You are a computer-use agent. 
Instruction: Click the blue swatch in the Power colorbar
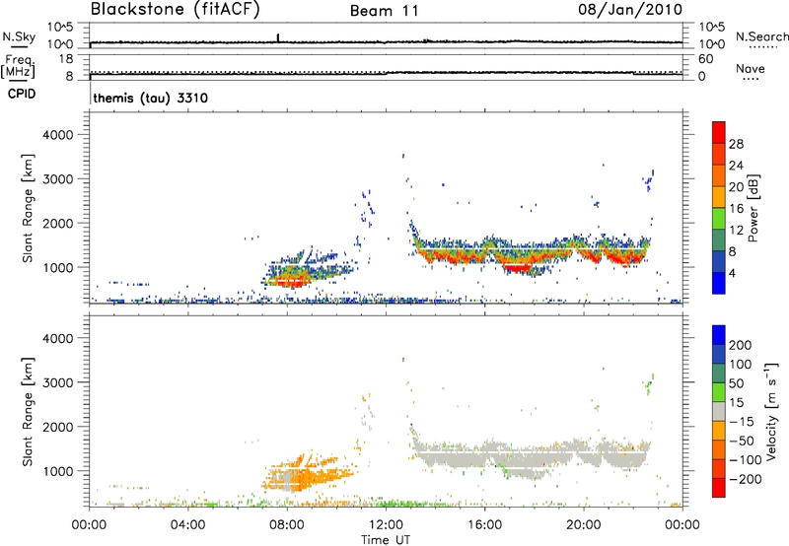coord(719,283)
